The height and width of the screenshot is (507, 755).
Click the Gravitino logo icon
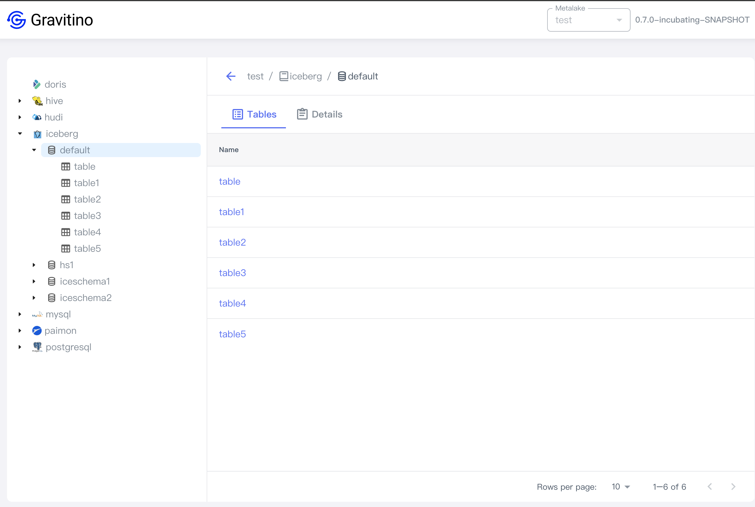click(x=15, y=21)
